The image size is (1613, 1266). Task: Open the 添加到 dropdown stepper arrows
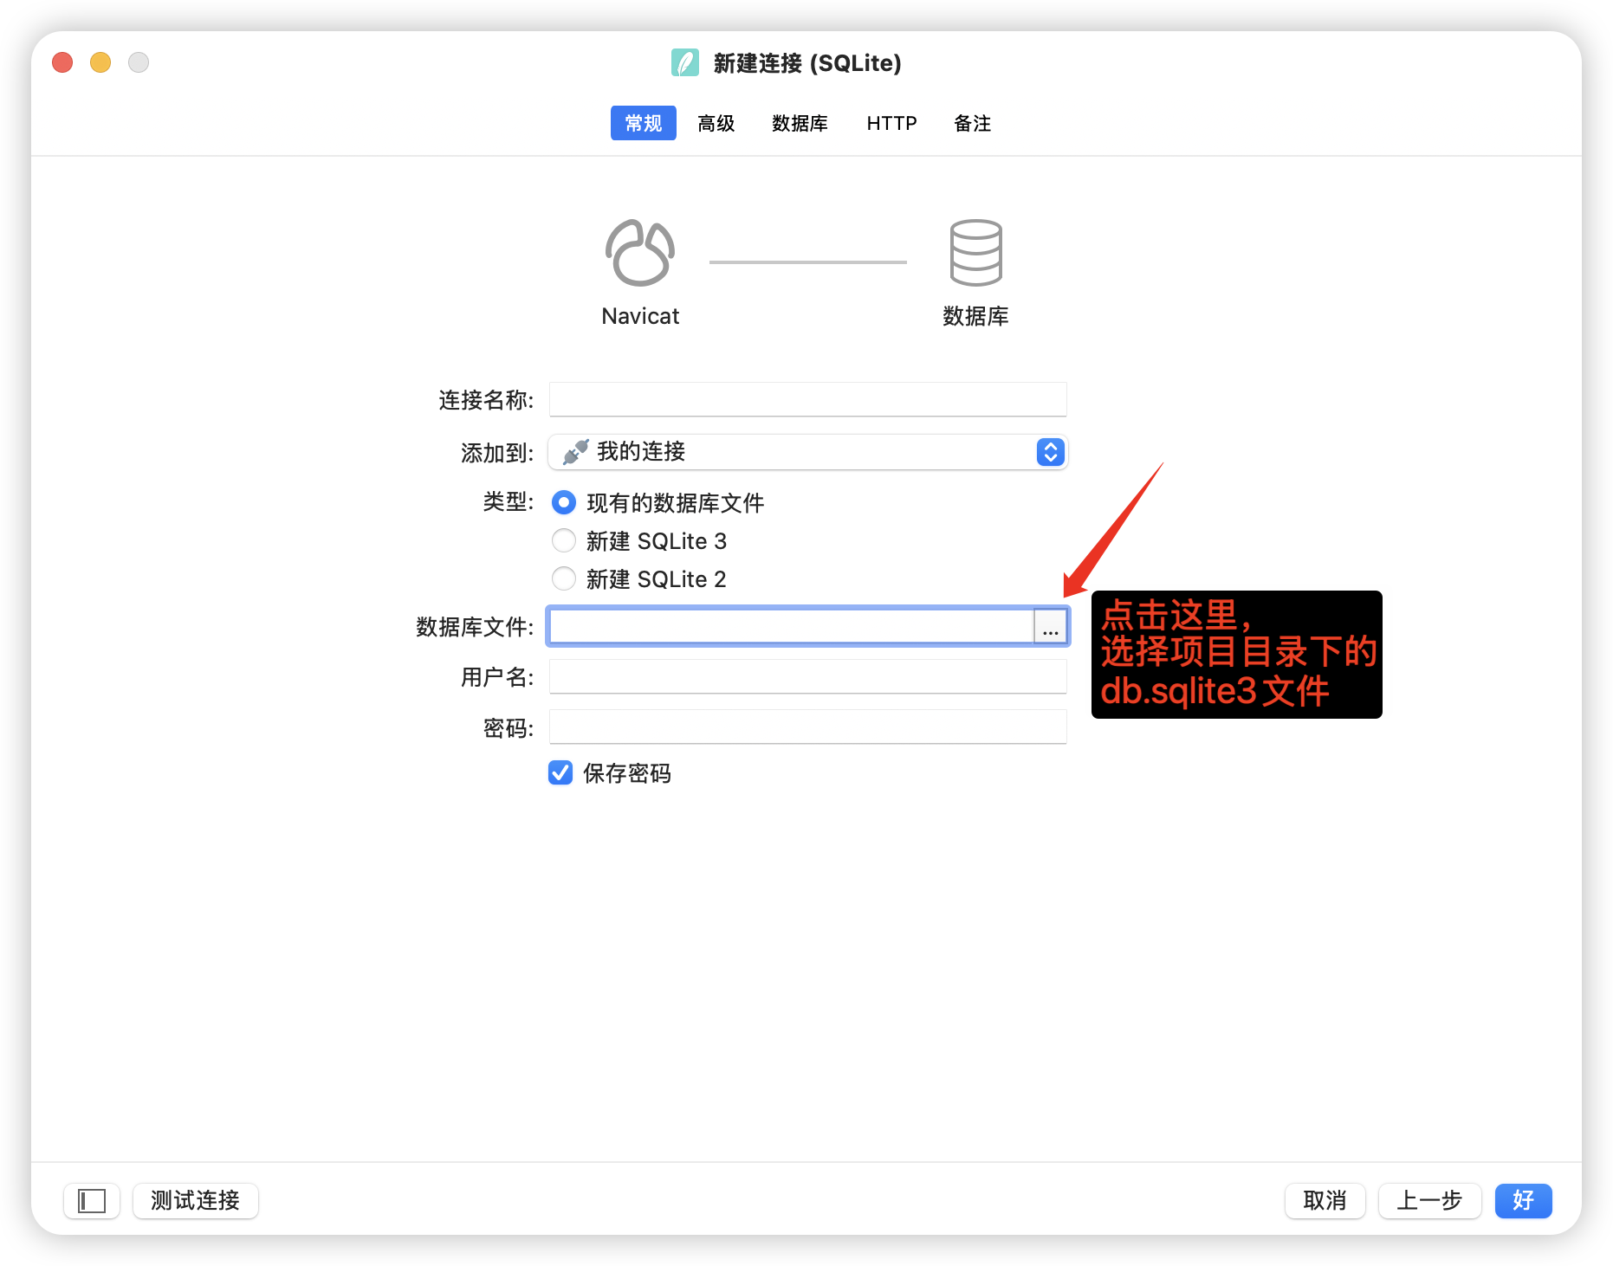click(x=1050, y=452)
